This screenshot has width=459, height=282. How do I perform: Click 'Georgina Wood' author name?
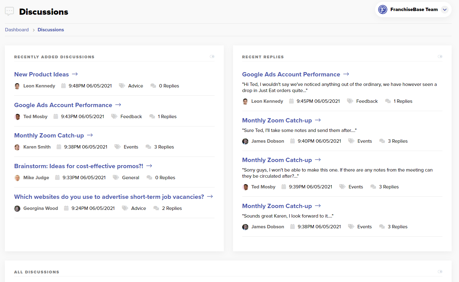pos(41,208)
